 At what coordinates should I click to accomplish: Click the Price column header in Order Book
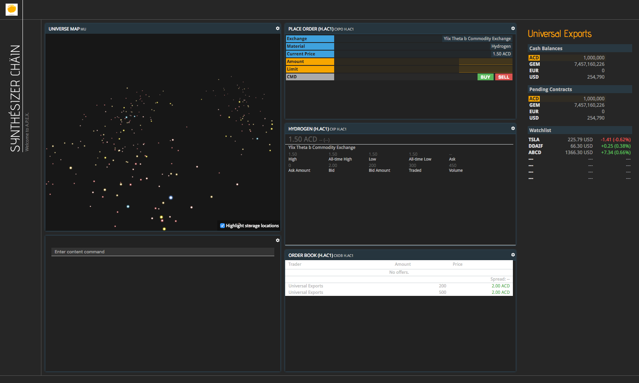point(457,264)
